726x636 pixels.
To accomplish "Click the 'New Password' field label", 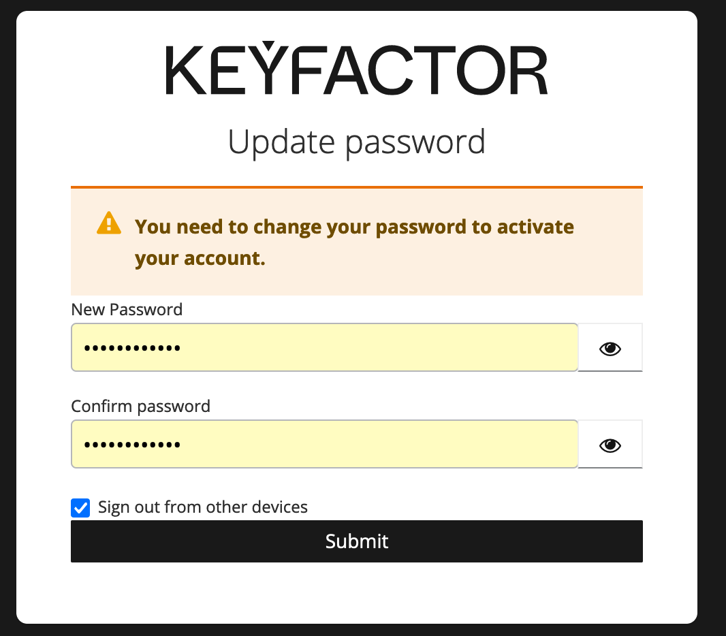I will point(127,310).
